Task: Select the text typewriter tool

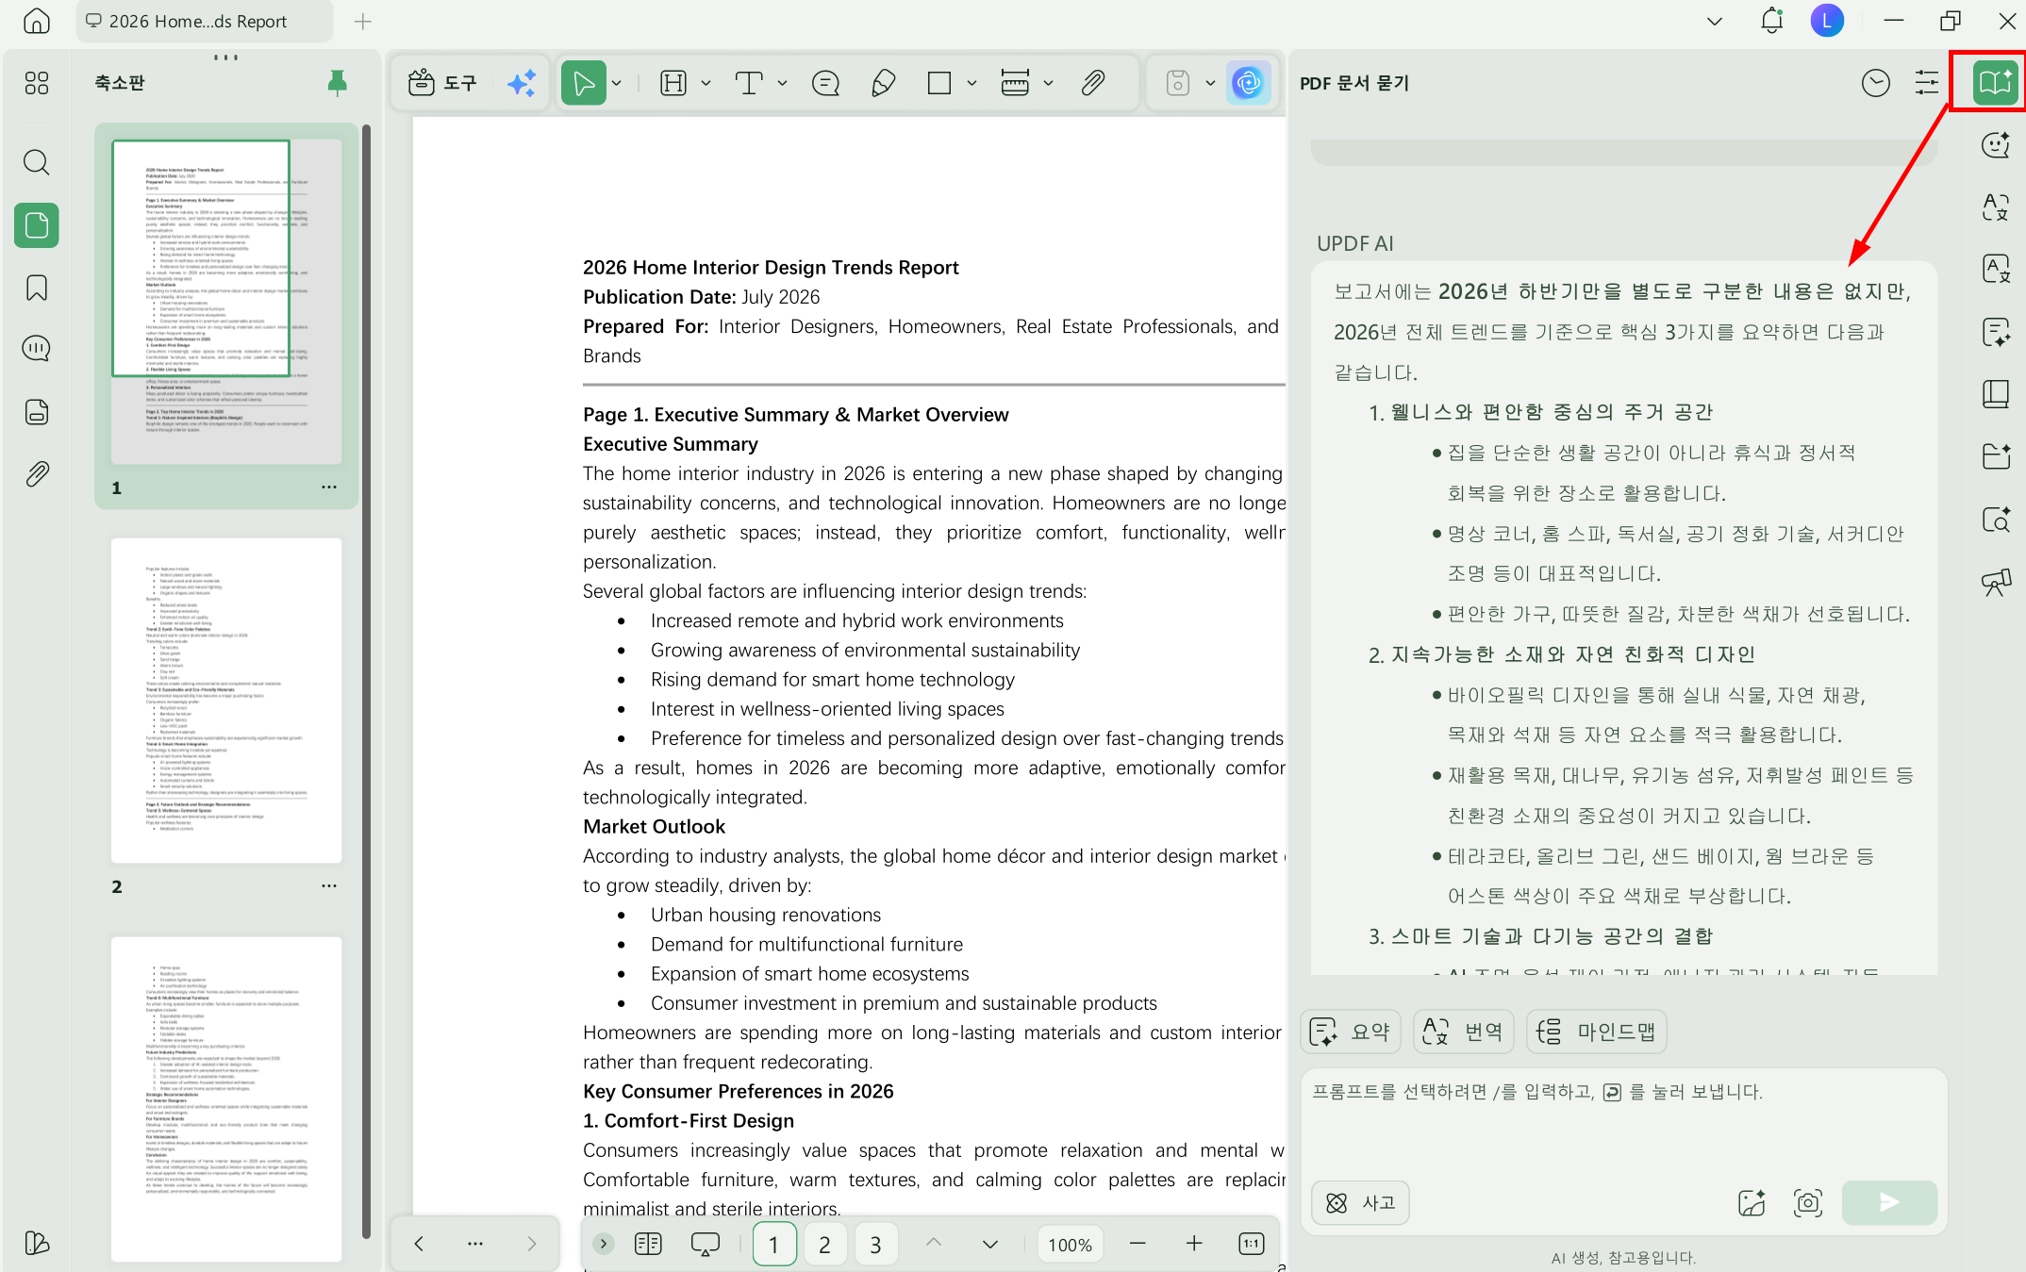Action: click(749, 83)
